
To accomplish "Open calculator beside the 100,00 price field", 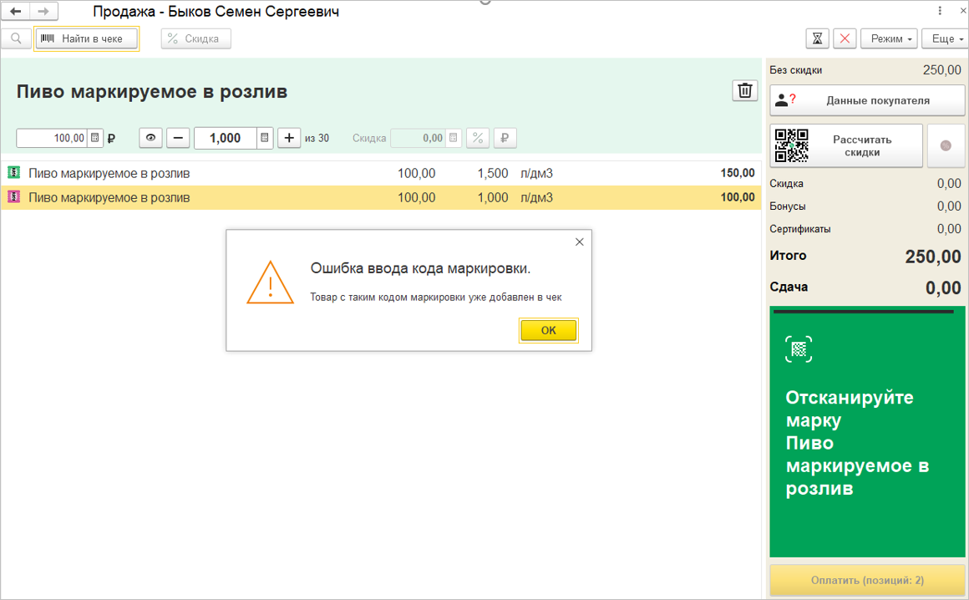I will 95,138.
